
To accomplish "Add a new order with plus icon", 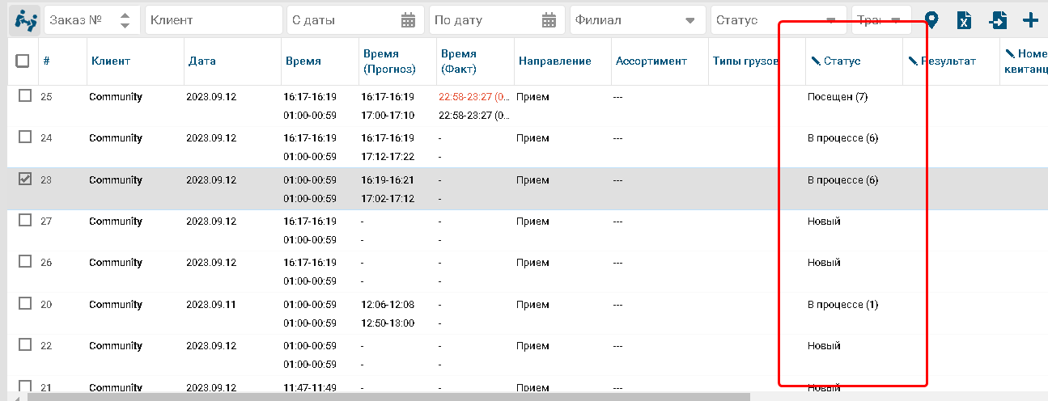I will click(x=1030, y=20).
